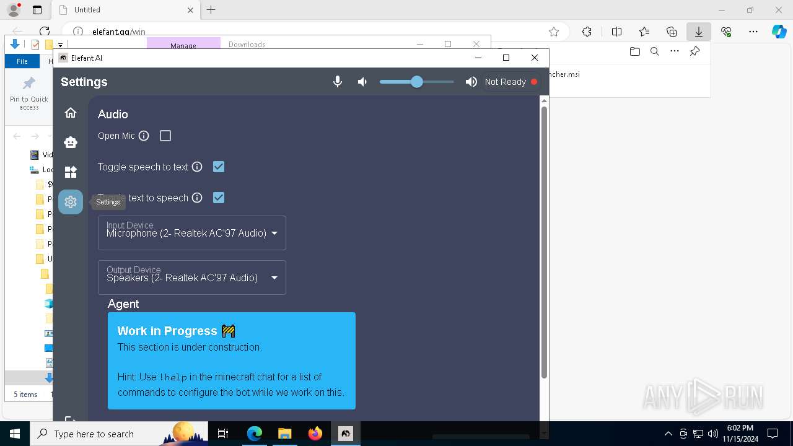Viewport: 793px width, 446px height.
Task: Open File Explorer from the taskbar
Action: click(x=284, y=434)
